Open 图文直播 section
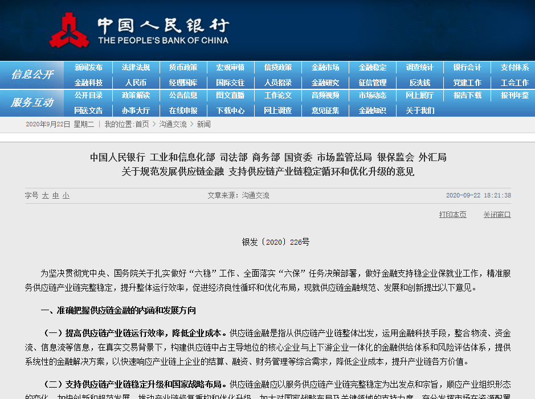The height and width of the screenshot is (399, 535). coord(230,96)
